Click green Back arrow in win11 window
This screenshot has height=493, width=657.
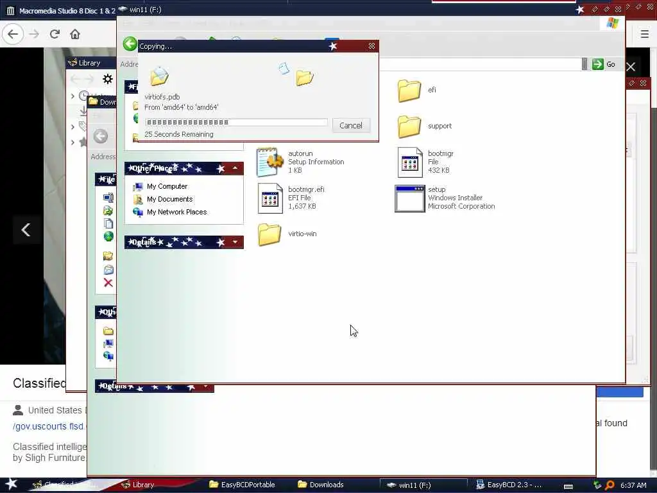(x=130, y=44)
